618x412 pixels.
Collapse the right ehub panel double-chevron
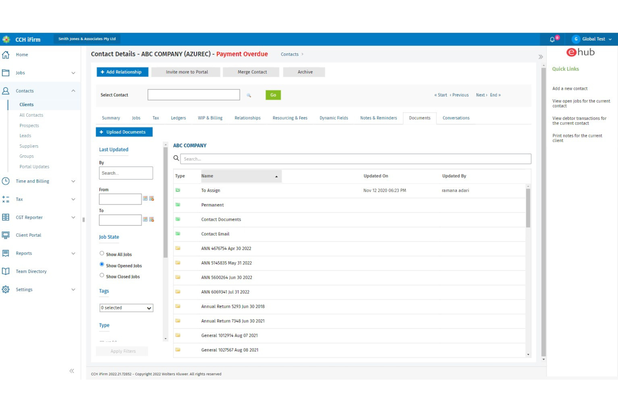click(x=541, y=57)
